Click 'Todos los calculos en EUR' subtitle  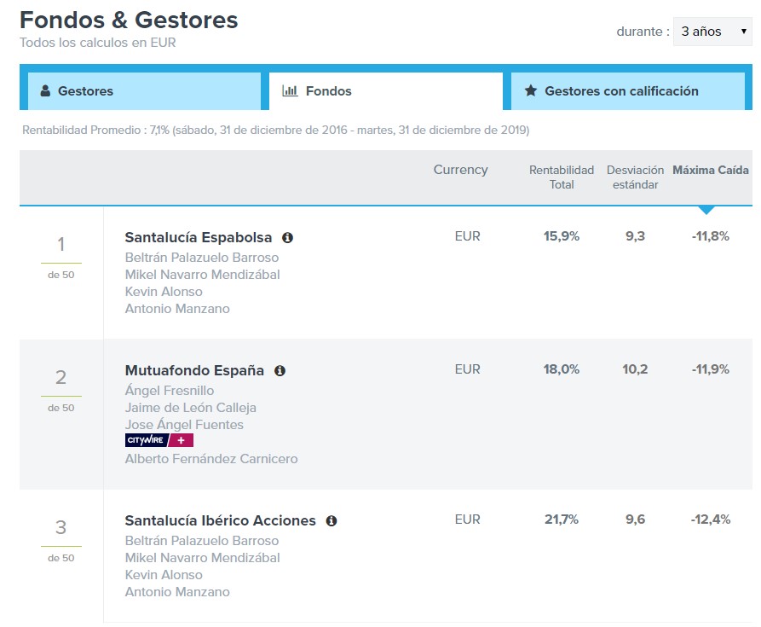(97, 43)
